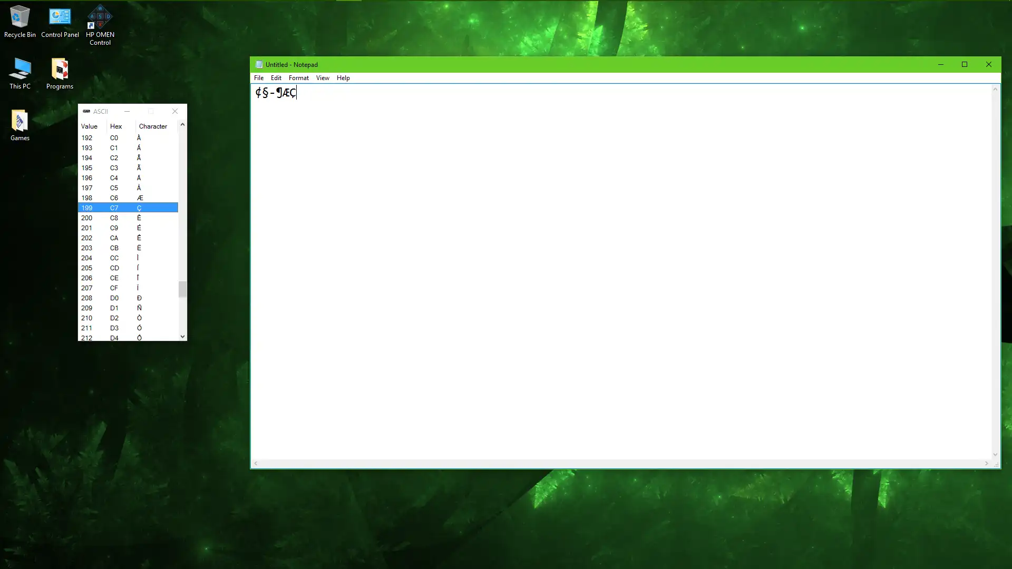
Task: Select hex value C6 in ASCII table
Action: 114,198
